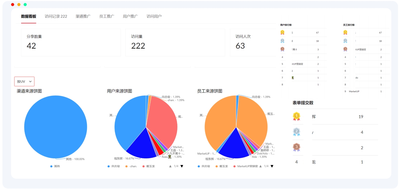The height and width of the screenshot is (189, 399).
Task: Click the 渠道来源饼图 chart title
Action: pos(29,91)
